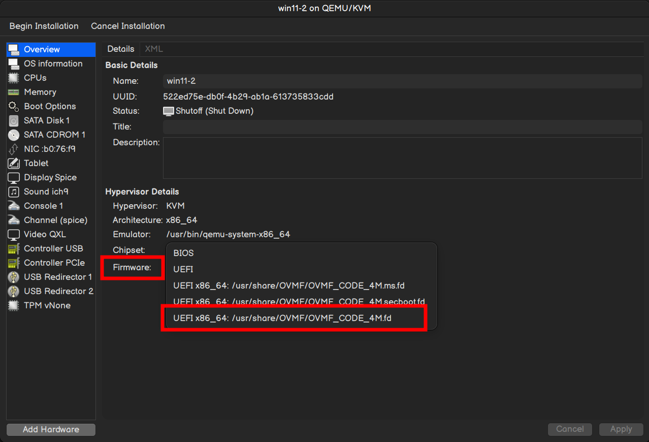Select the Overview label in sidebar
The image size is (649, 442).
42,49
